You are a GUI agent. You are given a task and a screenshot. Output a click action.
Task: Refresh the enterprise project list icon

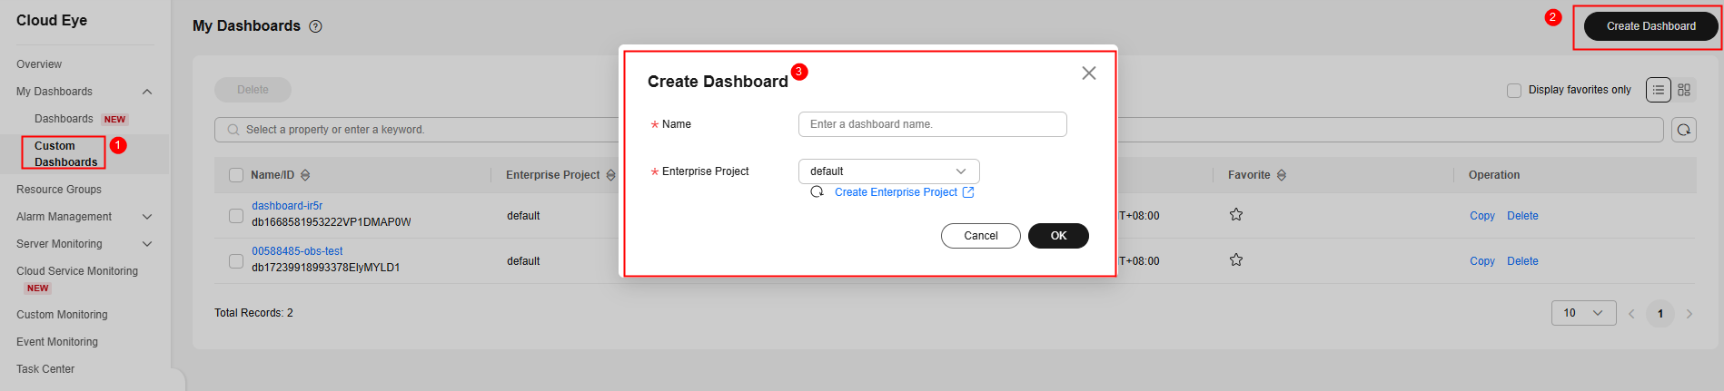tap(817, 192)
